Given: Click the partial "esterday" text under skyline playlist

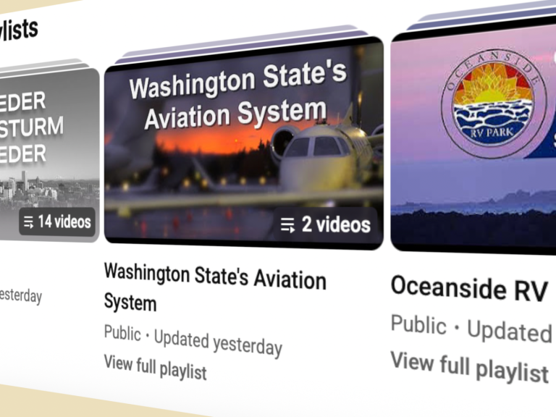Looking at the screenshot, I should click(x=20, y=295).
